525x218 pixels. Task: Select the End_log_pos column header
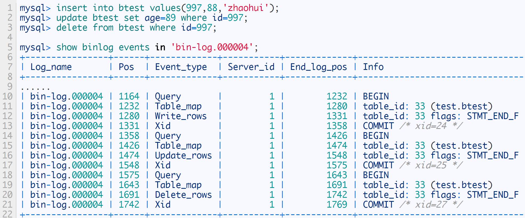pyautogui.click(x=318, y=67)
